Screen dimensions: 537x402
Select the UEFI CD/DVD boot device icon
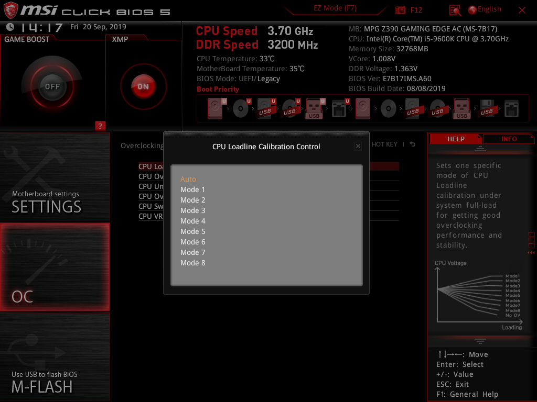point(241,108)
